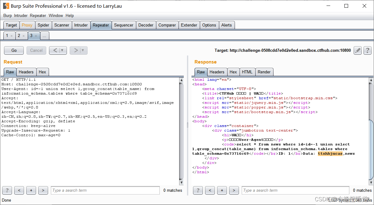Select Repeater sub-tab 3
The image size is (374, 205).
point(31,36)
